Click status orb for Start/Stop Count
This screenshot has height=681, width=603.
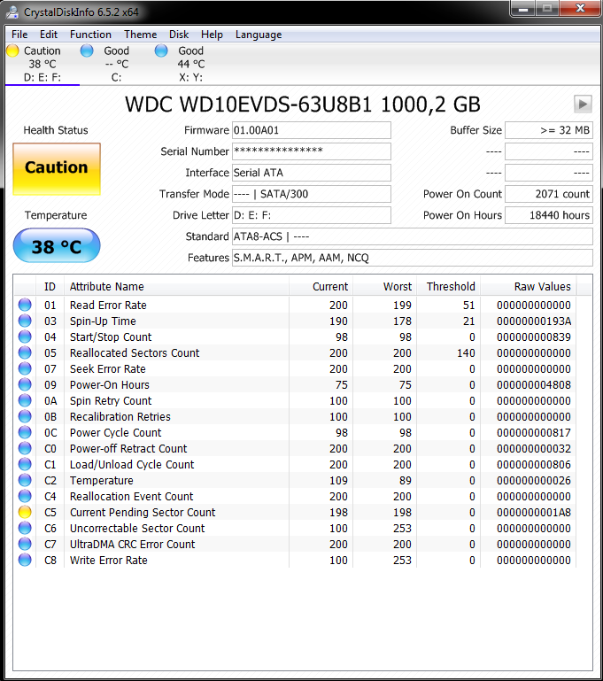25,337
